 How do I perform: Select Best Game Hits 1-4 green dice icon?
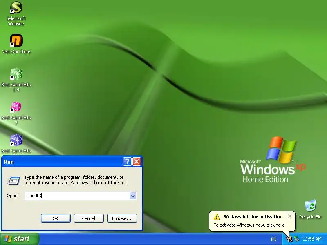tap(16, 74)
